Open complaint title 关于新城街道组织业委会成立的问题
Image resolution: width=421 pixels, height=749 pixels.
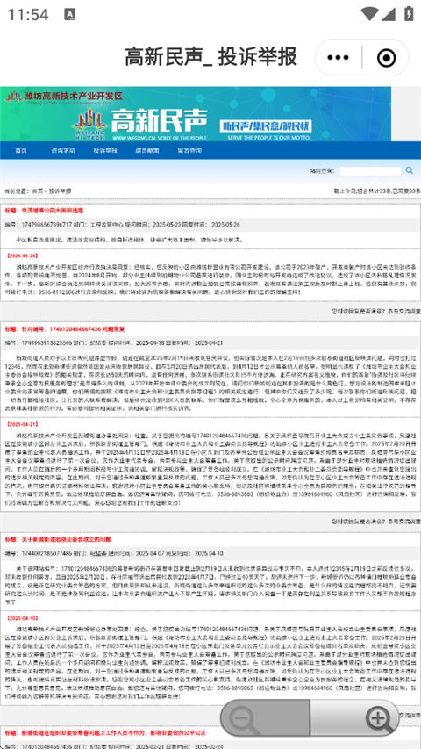tap(67, 539)
